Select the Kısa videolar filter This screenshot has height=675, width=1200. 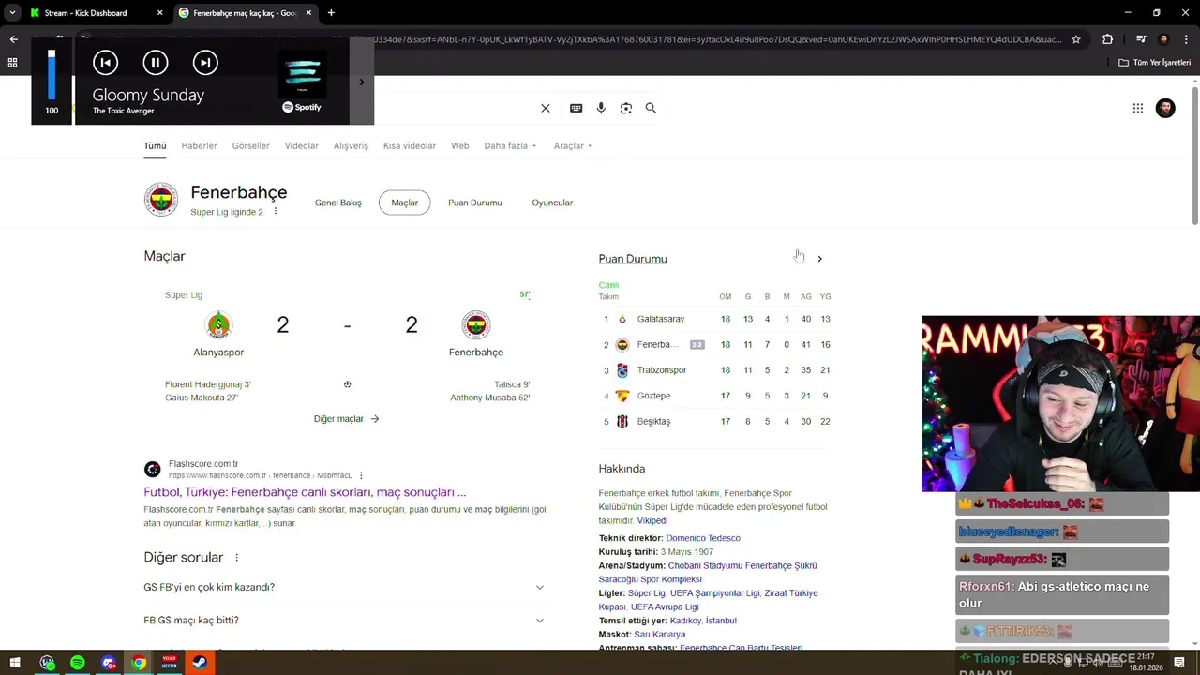click(410, 145)
